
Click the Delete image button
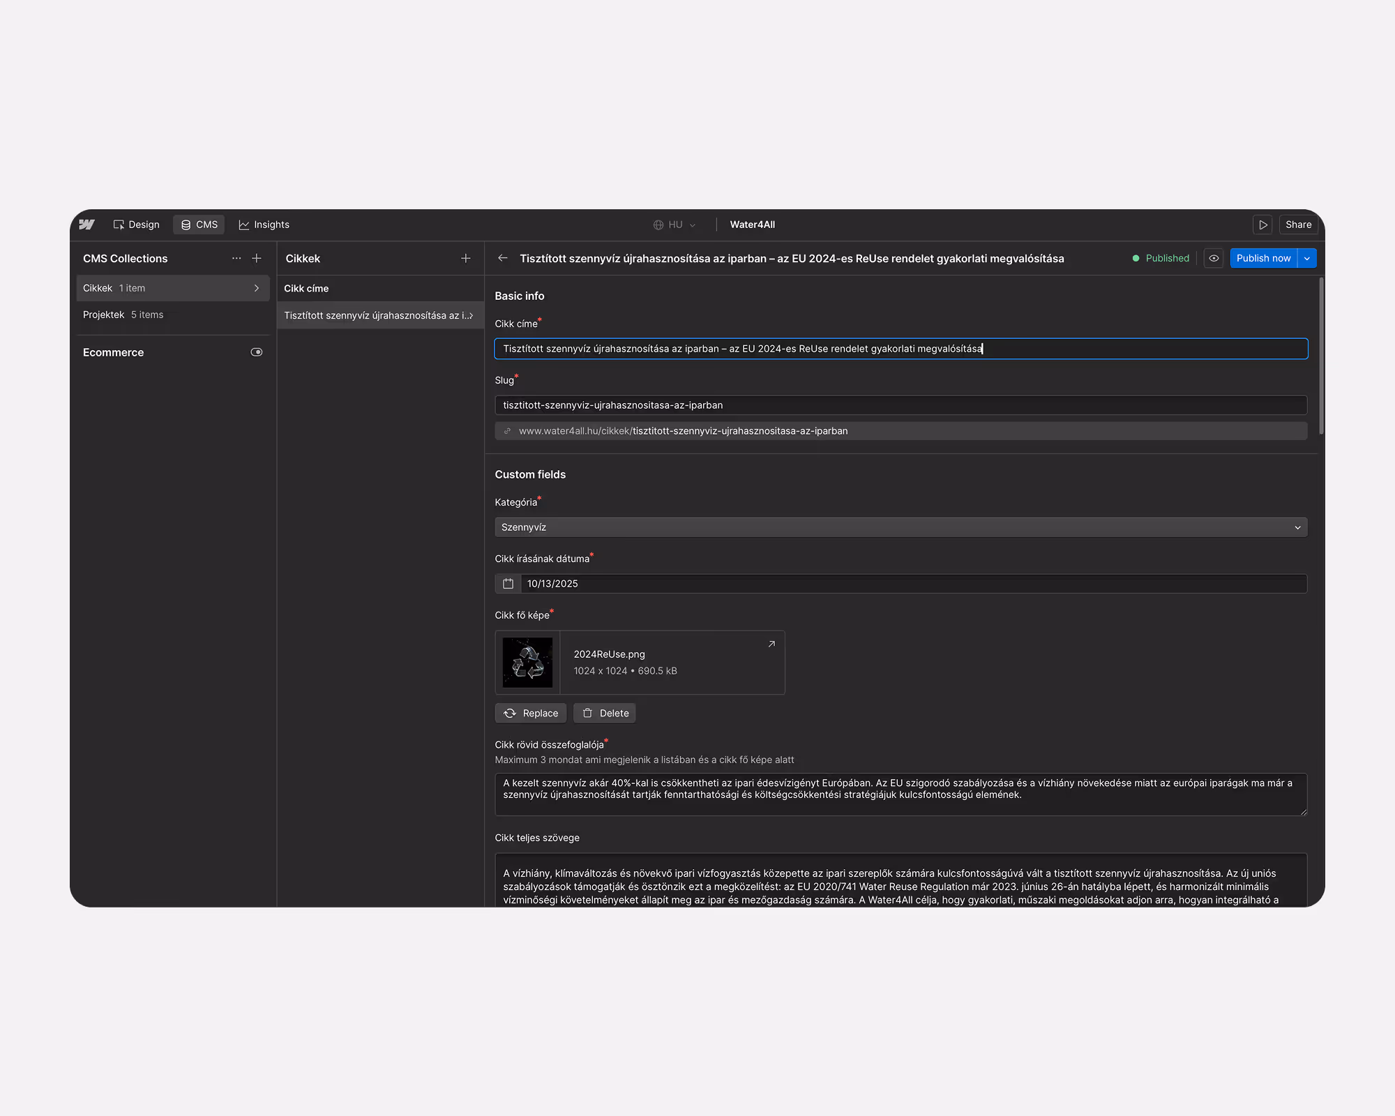coord(605,713)
